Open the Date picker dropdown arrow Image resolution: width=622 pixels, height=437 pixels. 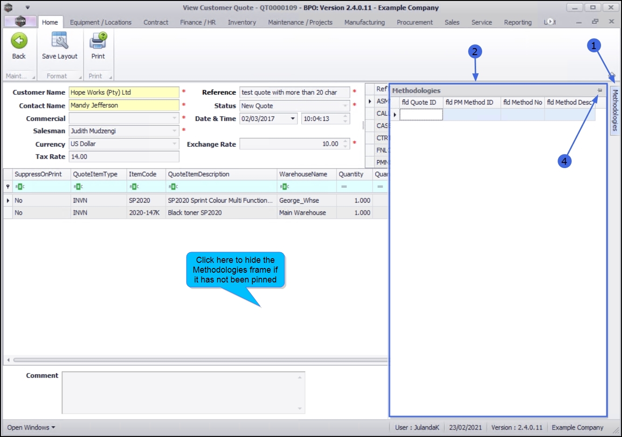pyautogui.click(x=293, y=119)
